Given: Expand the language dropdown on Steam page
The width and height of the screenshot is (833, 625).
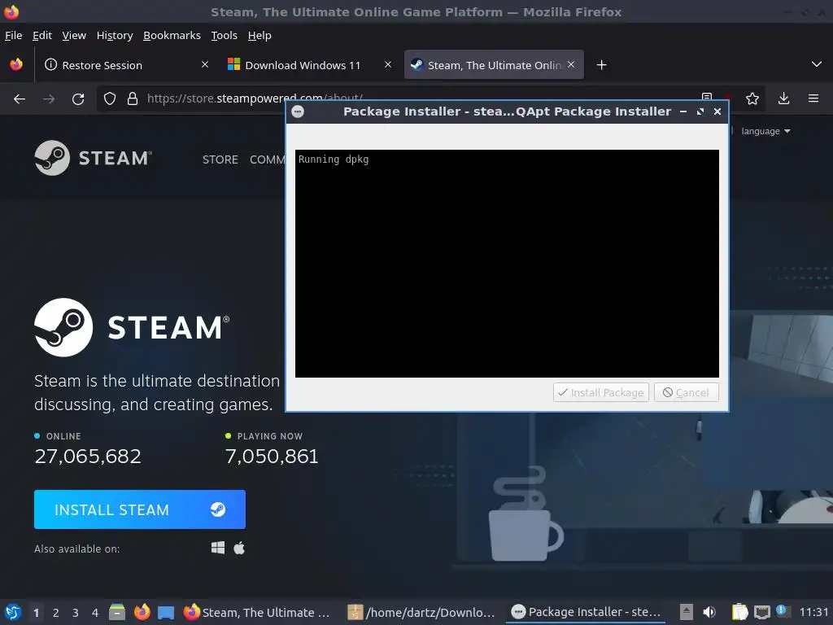Looking at the screenshot, I should click(765, 131).
